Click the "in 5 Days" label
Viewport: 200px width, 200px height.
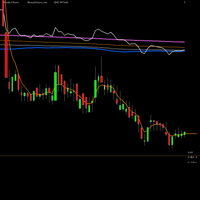[x=192, y=162]
